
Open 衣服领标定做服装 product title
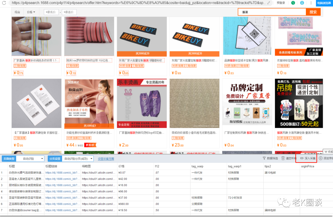point(300,60)
